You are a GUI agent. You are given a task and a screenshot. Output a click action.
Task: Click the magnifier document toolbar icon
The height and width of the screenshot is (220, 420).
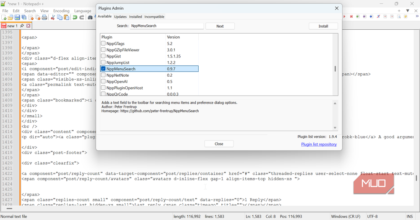click(x=399, y=17)
